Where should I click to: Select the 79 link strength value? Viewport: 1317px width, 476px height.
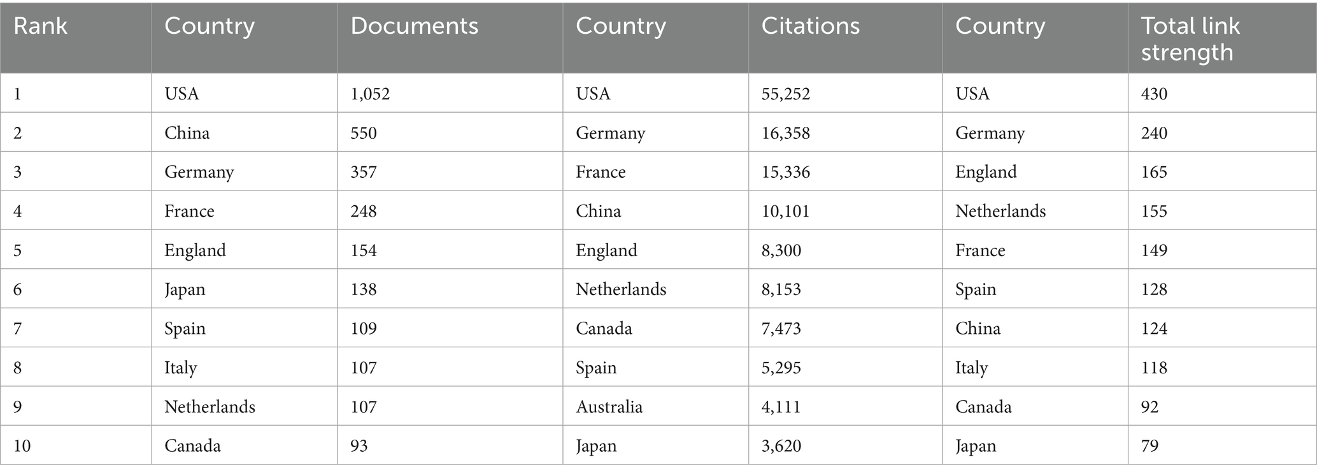point(1150,445)
